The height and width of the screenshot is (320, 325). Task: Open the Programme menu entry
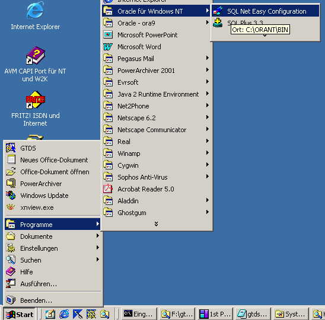click(53, 224)
